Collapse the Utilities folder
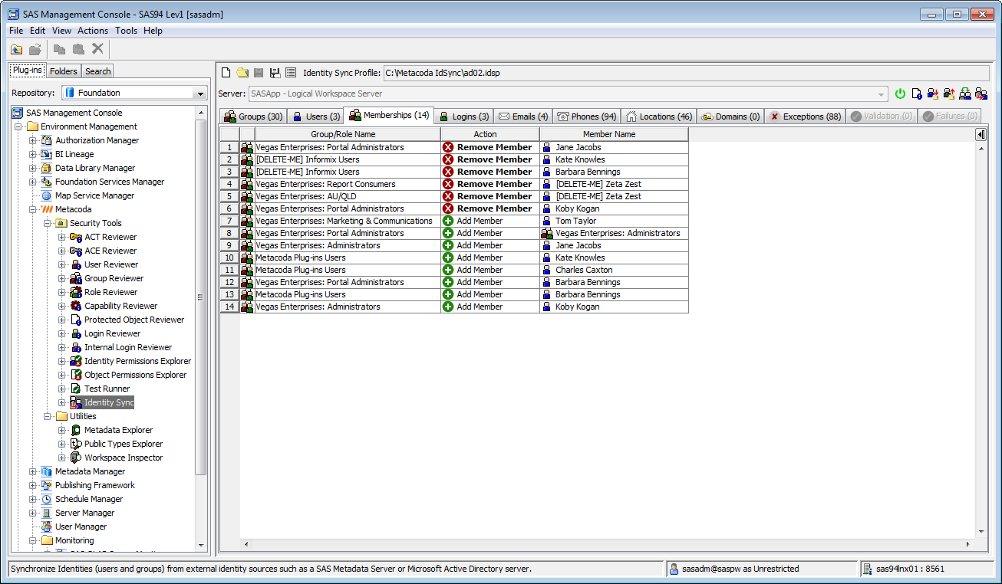 47,416
